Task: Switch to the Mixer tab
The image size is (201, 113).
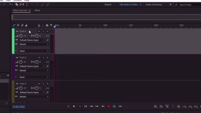Action: click(37, 10)
